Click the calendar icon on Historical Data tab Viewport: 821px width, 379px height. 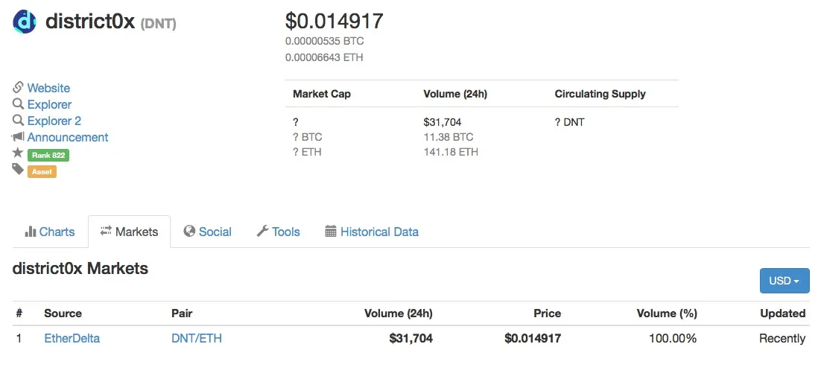click(330, 231)
